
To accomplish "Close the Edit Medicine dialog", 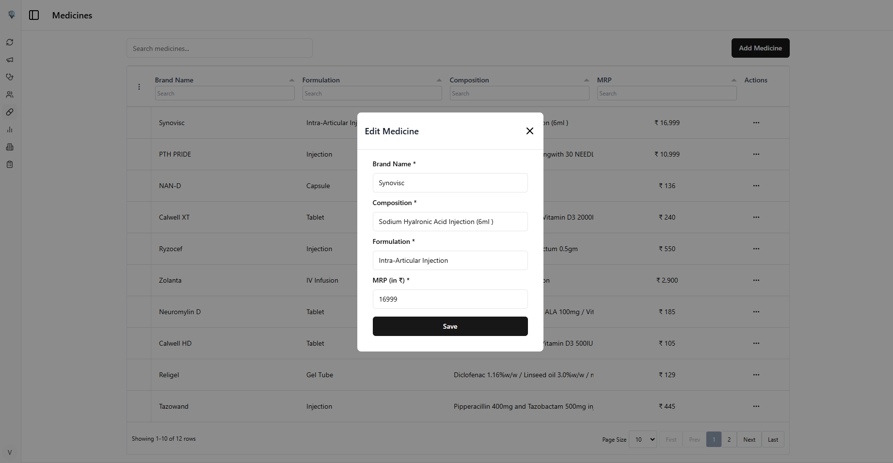I will coord(529,131).
